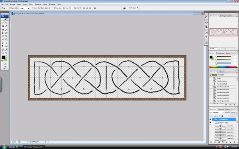Open the Filter menu
Image resolution: width=239 pixels, height=149 pixels.
(x=31, y=4)
